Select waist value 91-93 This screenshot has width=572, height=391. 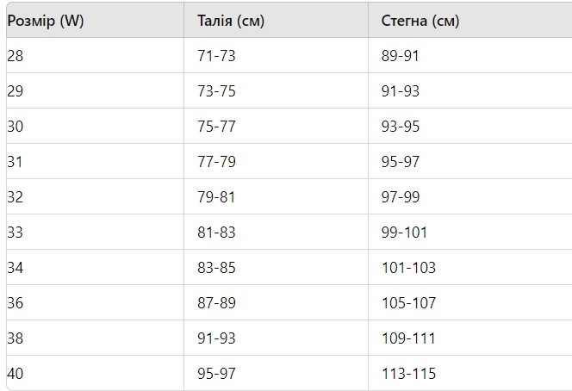pyautogui.click(x=216, y=338)
